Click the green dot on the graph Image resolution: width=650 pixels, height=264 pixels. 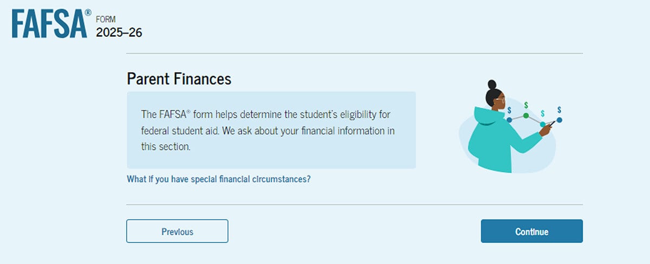pyautogui.click(x=526, y=115)
